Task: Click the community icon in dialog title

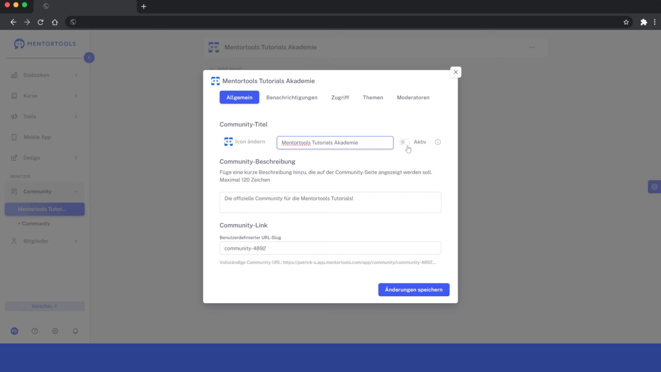Action: click(x=216, y=81)
